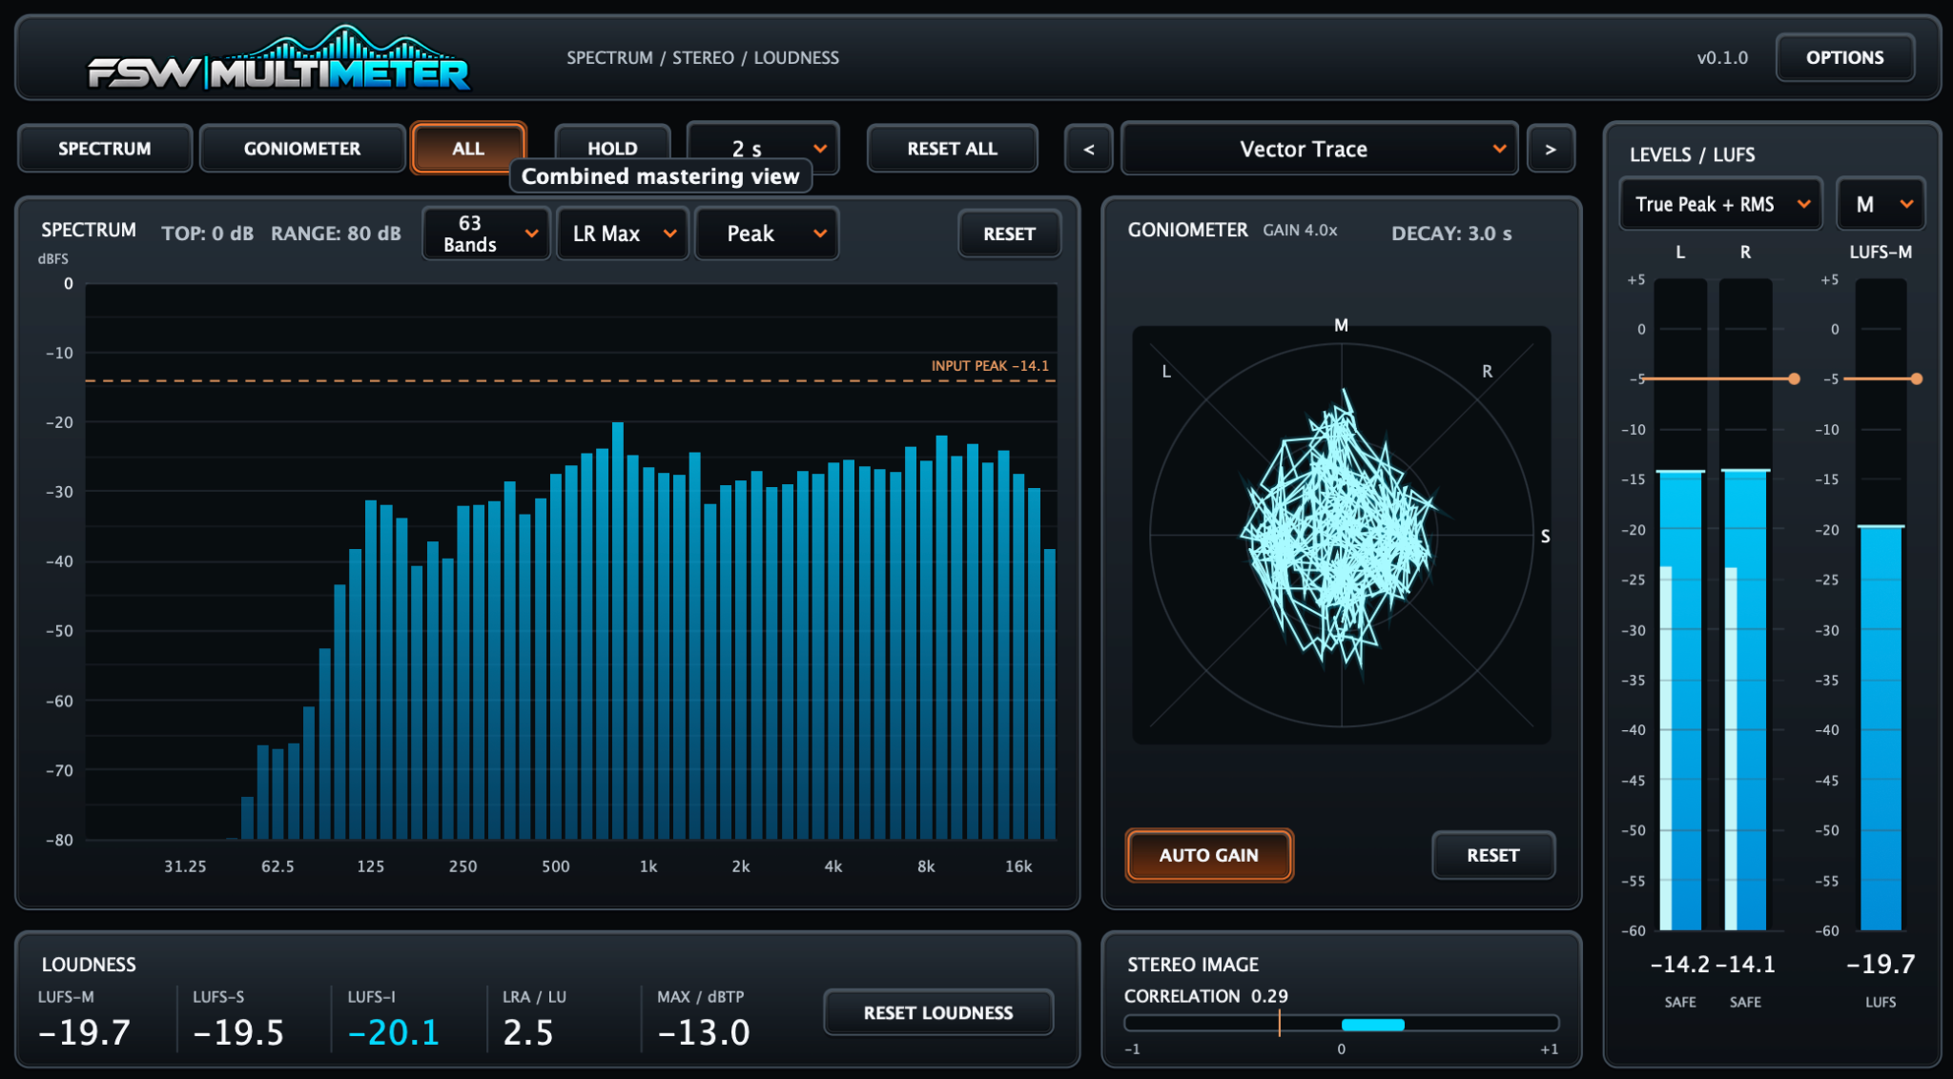
Task: Click the OPTIONS button
Action: click(x=1845, y=57)
